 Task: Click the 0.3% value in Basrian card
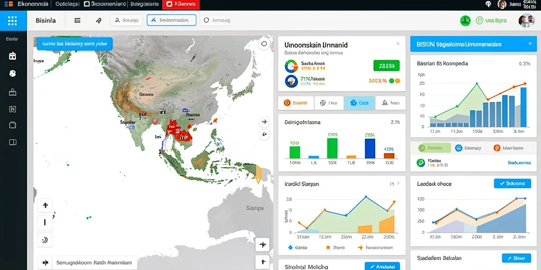(525, 64)
